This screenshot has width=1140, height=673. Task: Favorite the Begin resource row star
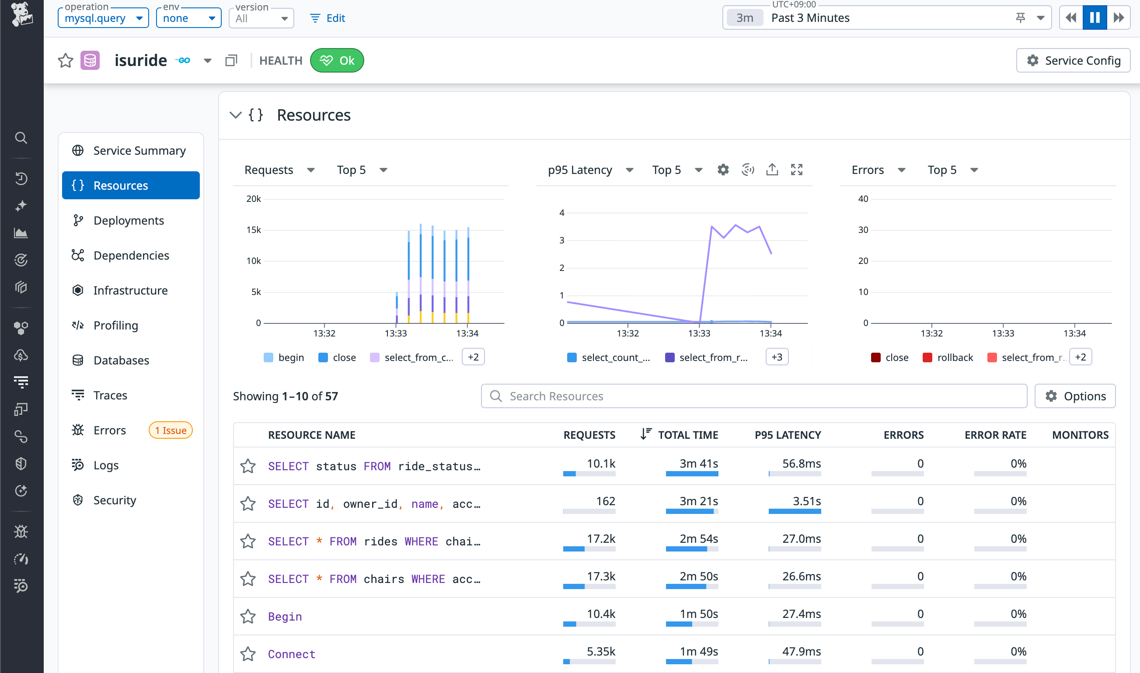[x=248, y=616]
